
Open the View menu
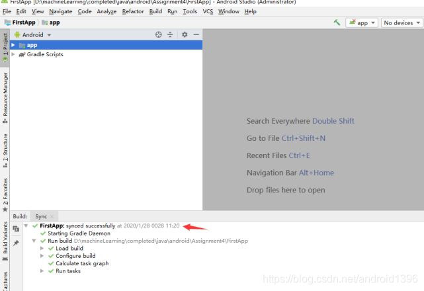pyautogui.click(x=38, y=11)
